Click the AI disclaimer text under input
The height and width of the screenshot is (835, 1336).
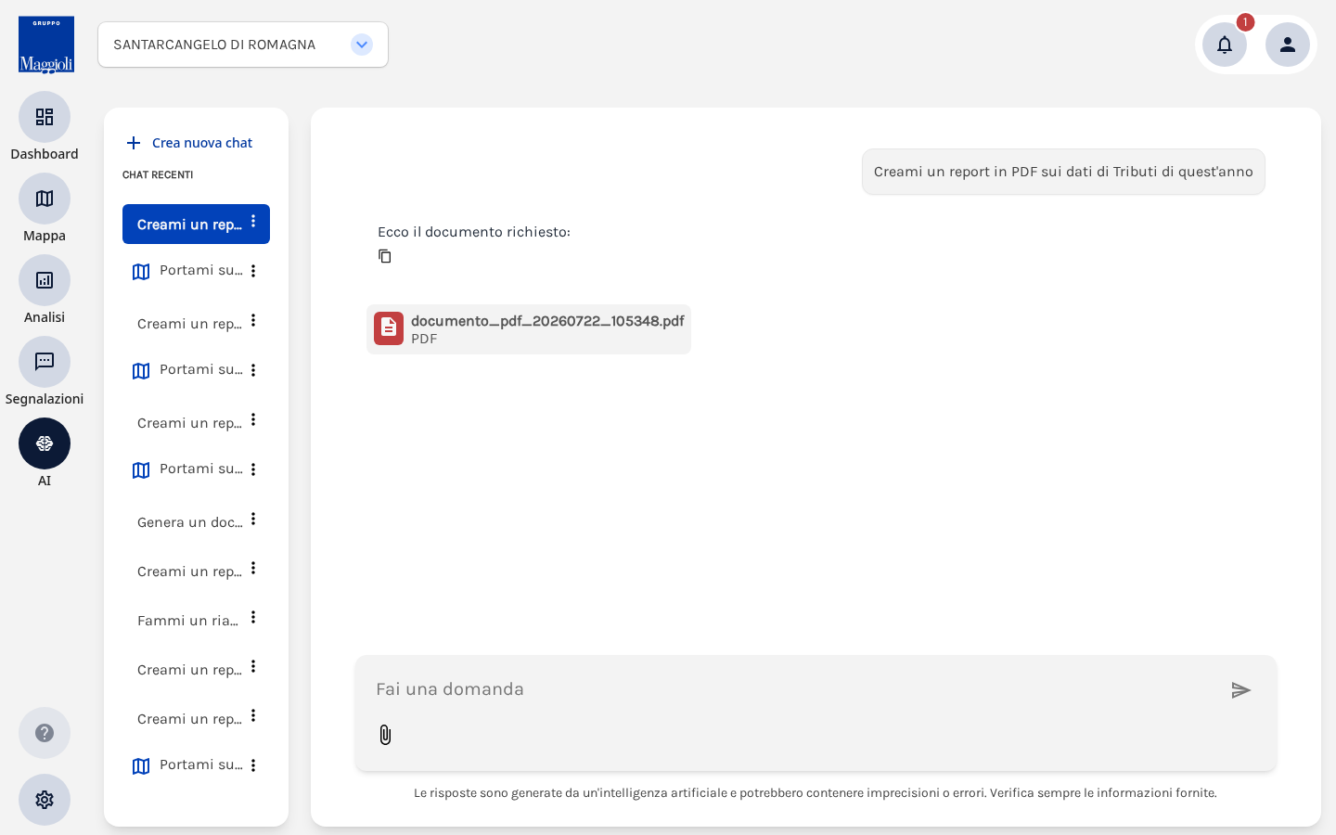pos(816,793)
